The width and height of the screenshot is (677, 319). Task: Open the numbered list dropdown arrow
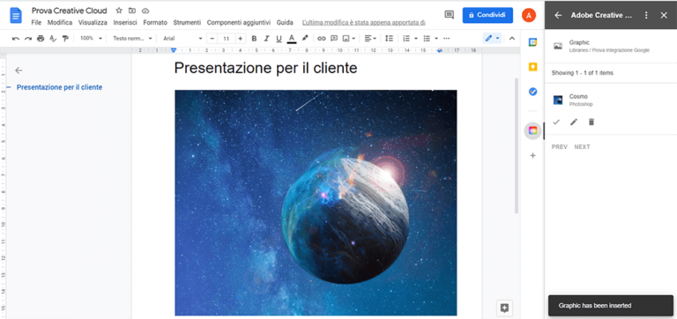click(x=416, y=39)
